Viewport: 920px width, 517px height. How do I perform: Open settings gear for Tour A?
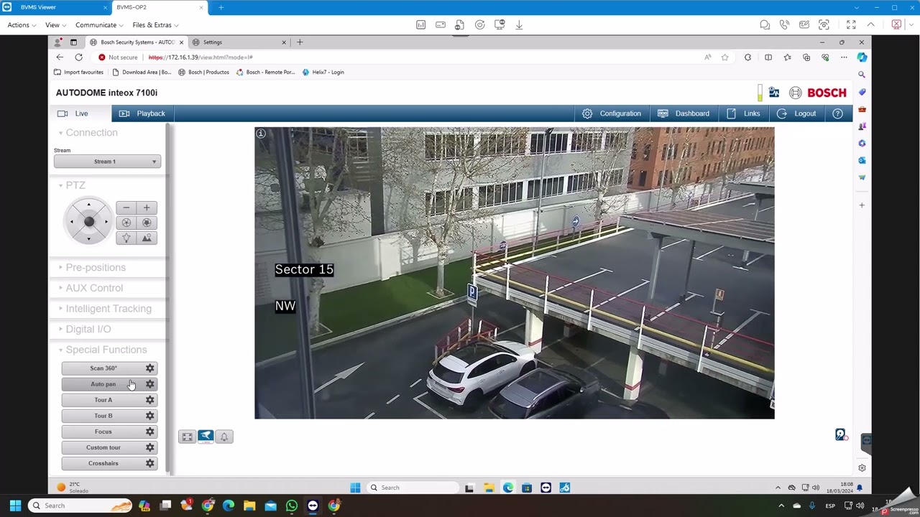click(150, 400)
